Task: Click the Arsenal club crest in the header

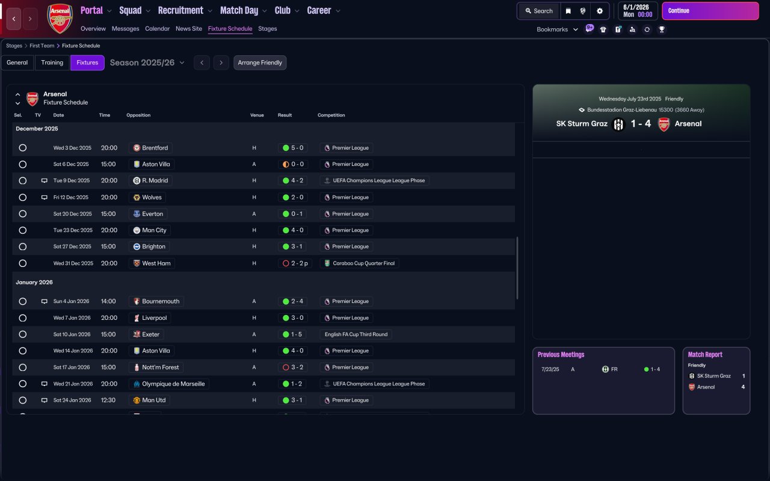Action: pyautogui.click(x=60, y=19)
